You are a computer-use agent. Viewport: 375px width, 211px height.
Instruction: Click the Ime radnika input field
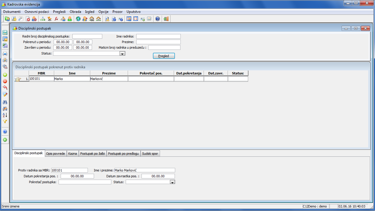pyautogui.click(x=158, y=36)
